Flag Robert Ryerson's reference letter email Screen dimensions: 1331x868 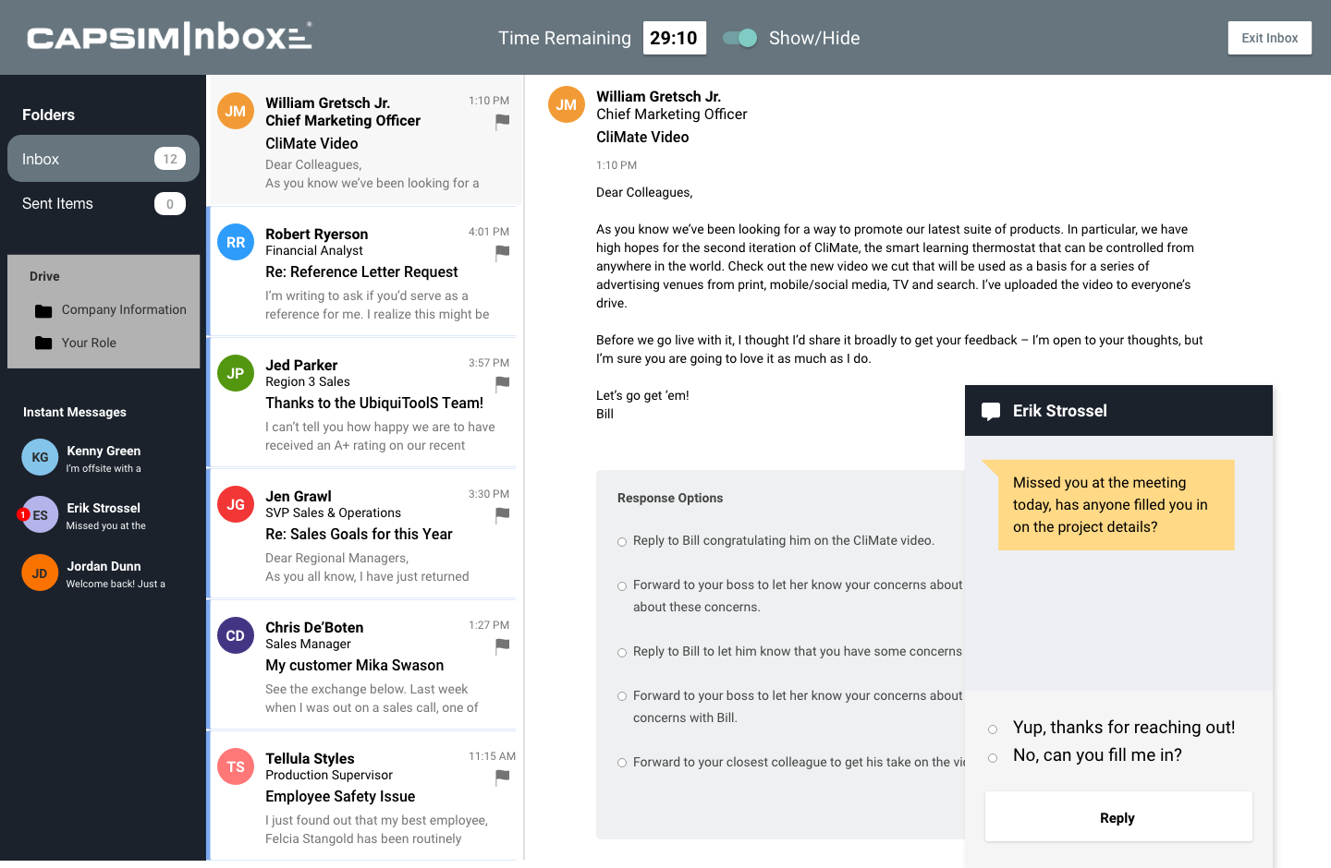(502, 252)
